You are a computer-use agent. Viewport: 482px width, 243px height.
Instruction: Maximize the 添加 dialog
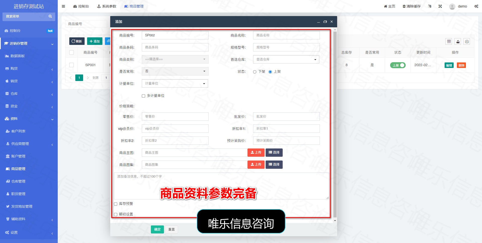point(325,22)
